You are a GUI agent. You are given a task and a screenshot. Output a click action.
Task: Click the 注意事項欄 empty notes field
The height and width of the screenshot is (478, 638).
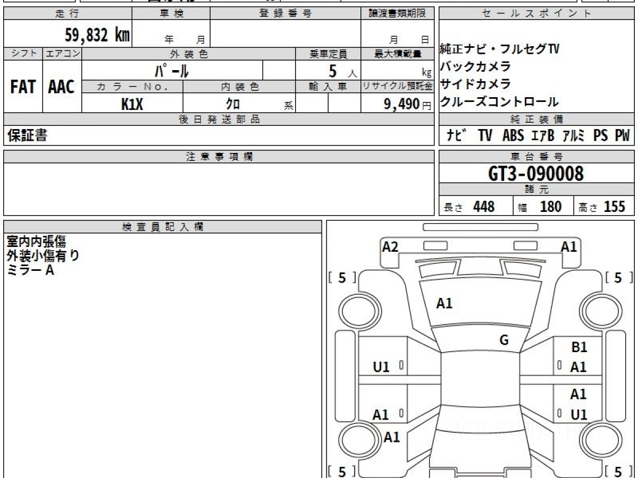click(x=219, y=189)
